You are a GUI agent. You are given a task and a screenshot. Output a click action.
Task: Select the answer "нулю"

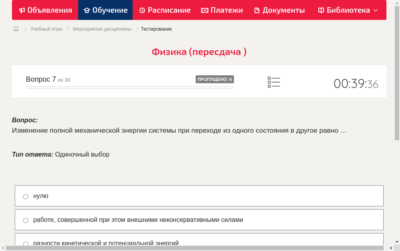pyautogui.click(x=25, y=196)
